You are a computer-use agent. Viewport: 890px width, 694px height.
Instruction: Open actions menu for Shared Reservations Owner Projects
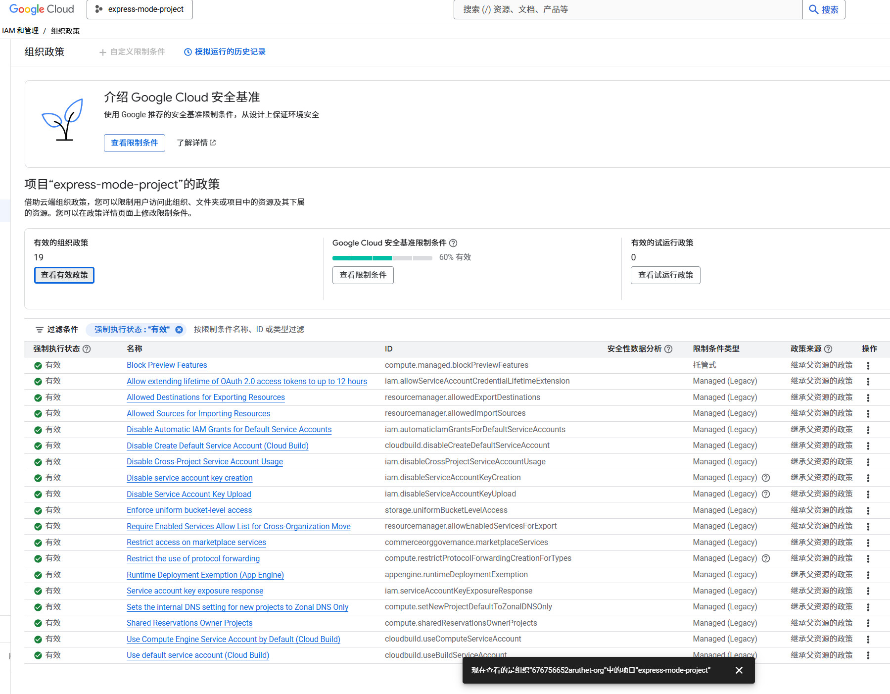(868, 623)
